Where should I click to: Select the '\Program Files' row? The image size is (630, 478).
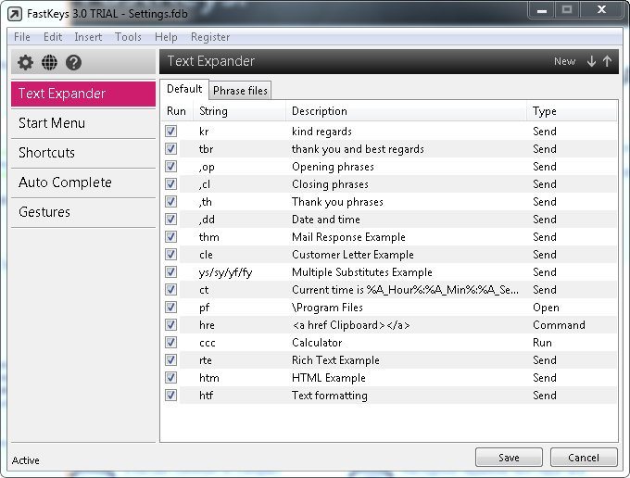click(x=389, y=308)
